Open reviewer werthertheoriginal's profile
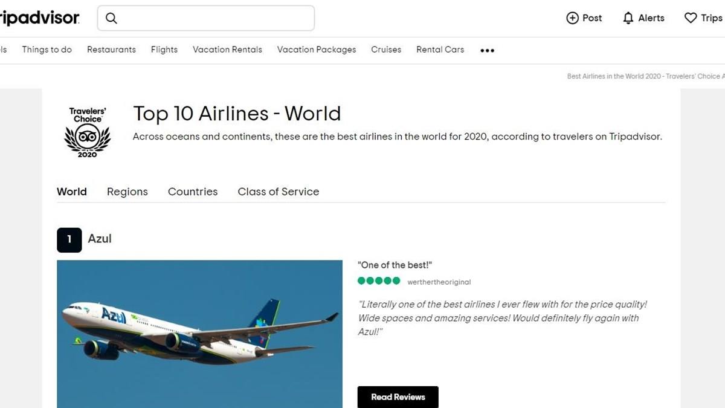 click(x=439, y=282)
